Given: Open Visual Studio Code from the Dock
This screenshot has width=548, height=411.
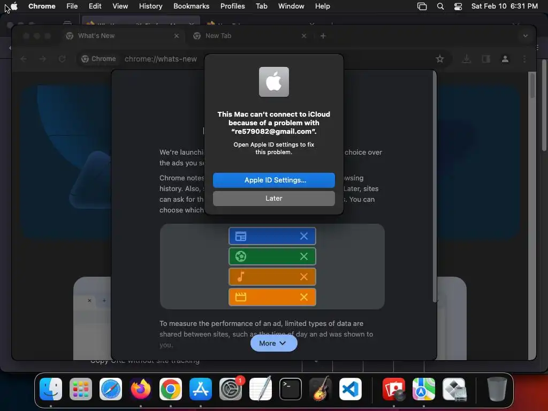Looking at the screenshot, I should coord(351,389).
